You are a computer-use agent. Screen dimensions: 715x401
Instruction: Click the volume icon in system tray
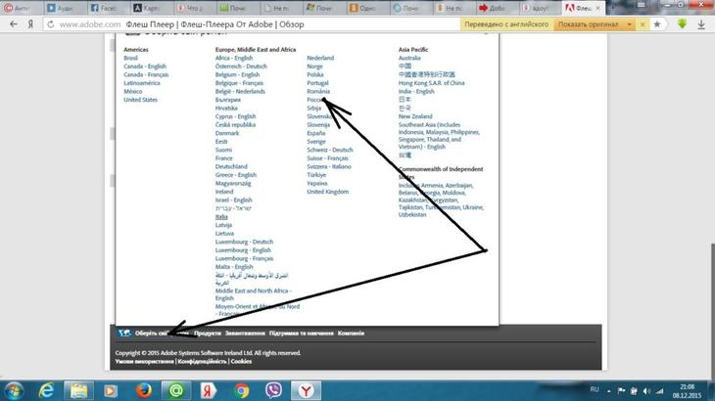point(646,391)
